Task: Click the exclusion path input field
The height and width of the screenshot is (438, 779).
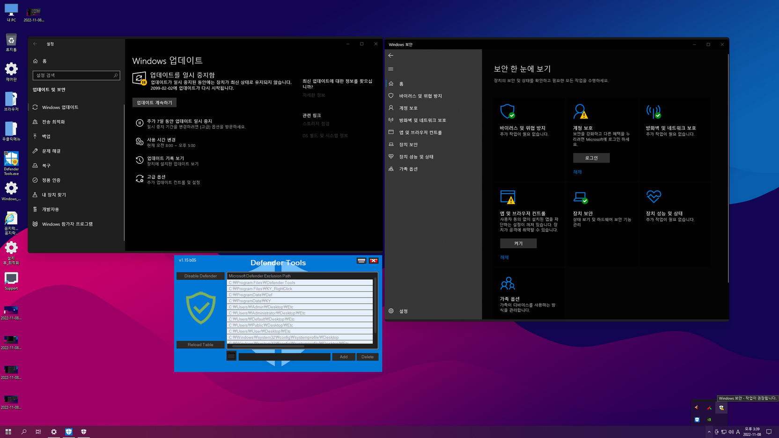Action: [x=284, y=357]
